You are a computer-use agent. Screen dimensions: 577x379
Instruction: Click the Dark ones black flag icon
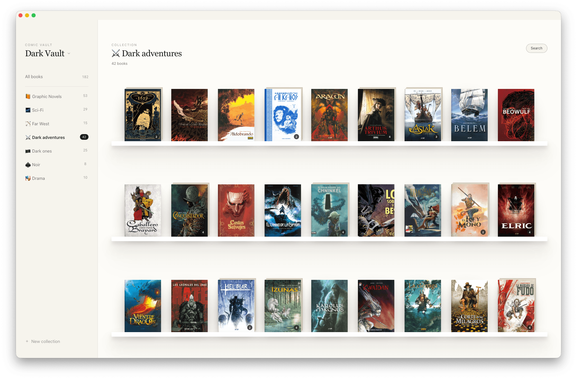pyautogui.click(x=28, y=151)
